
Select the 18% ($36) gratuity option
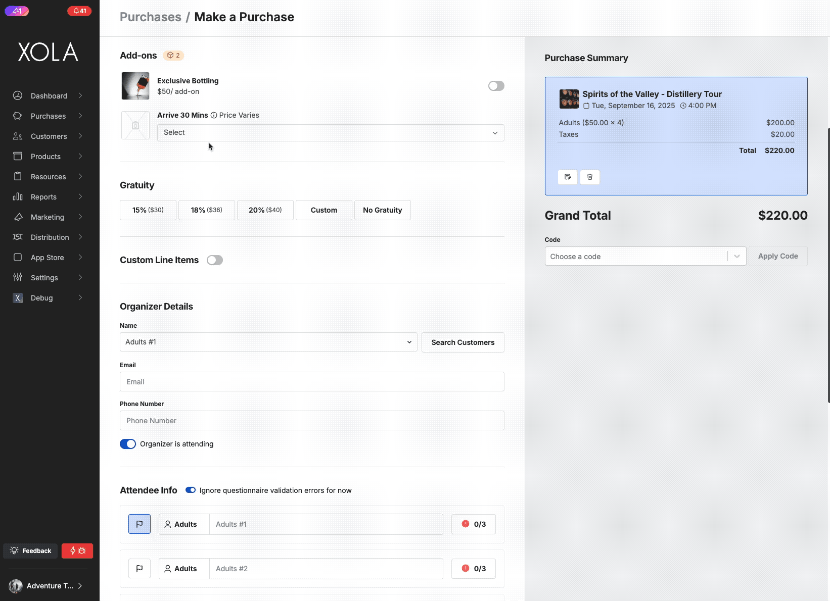pos(207,210)
